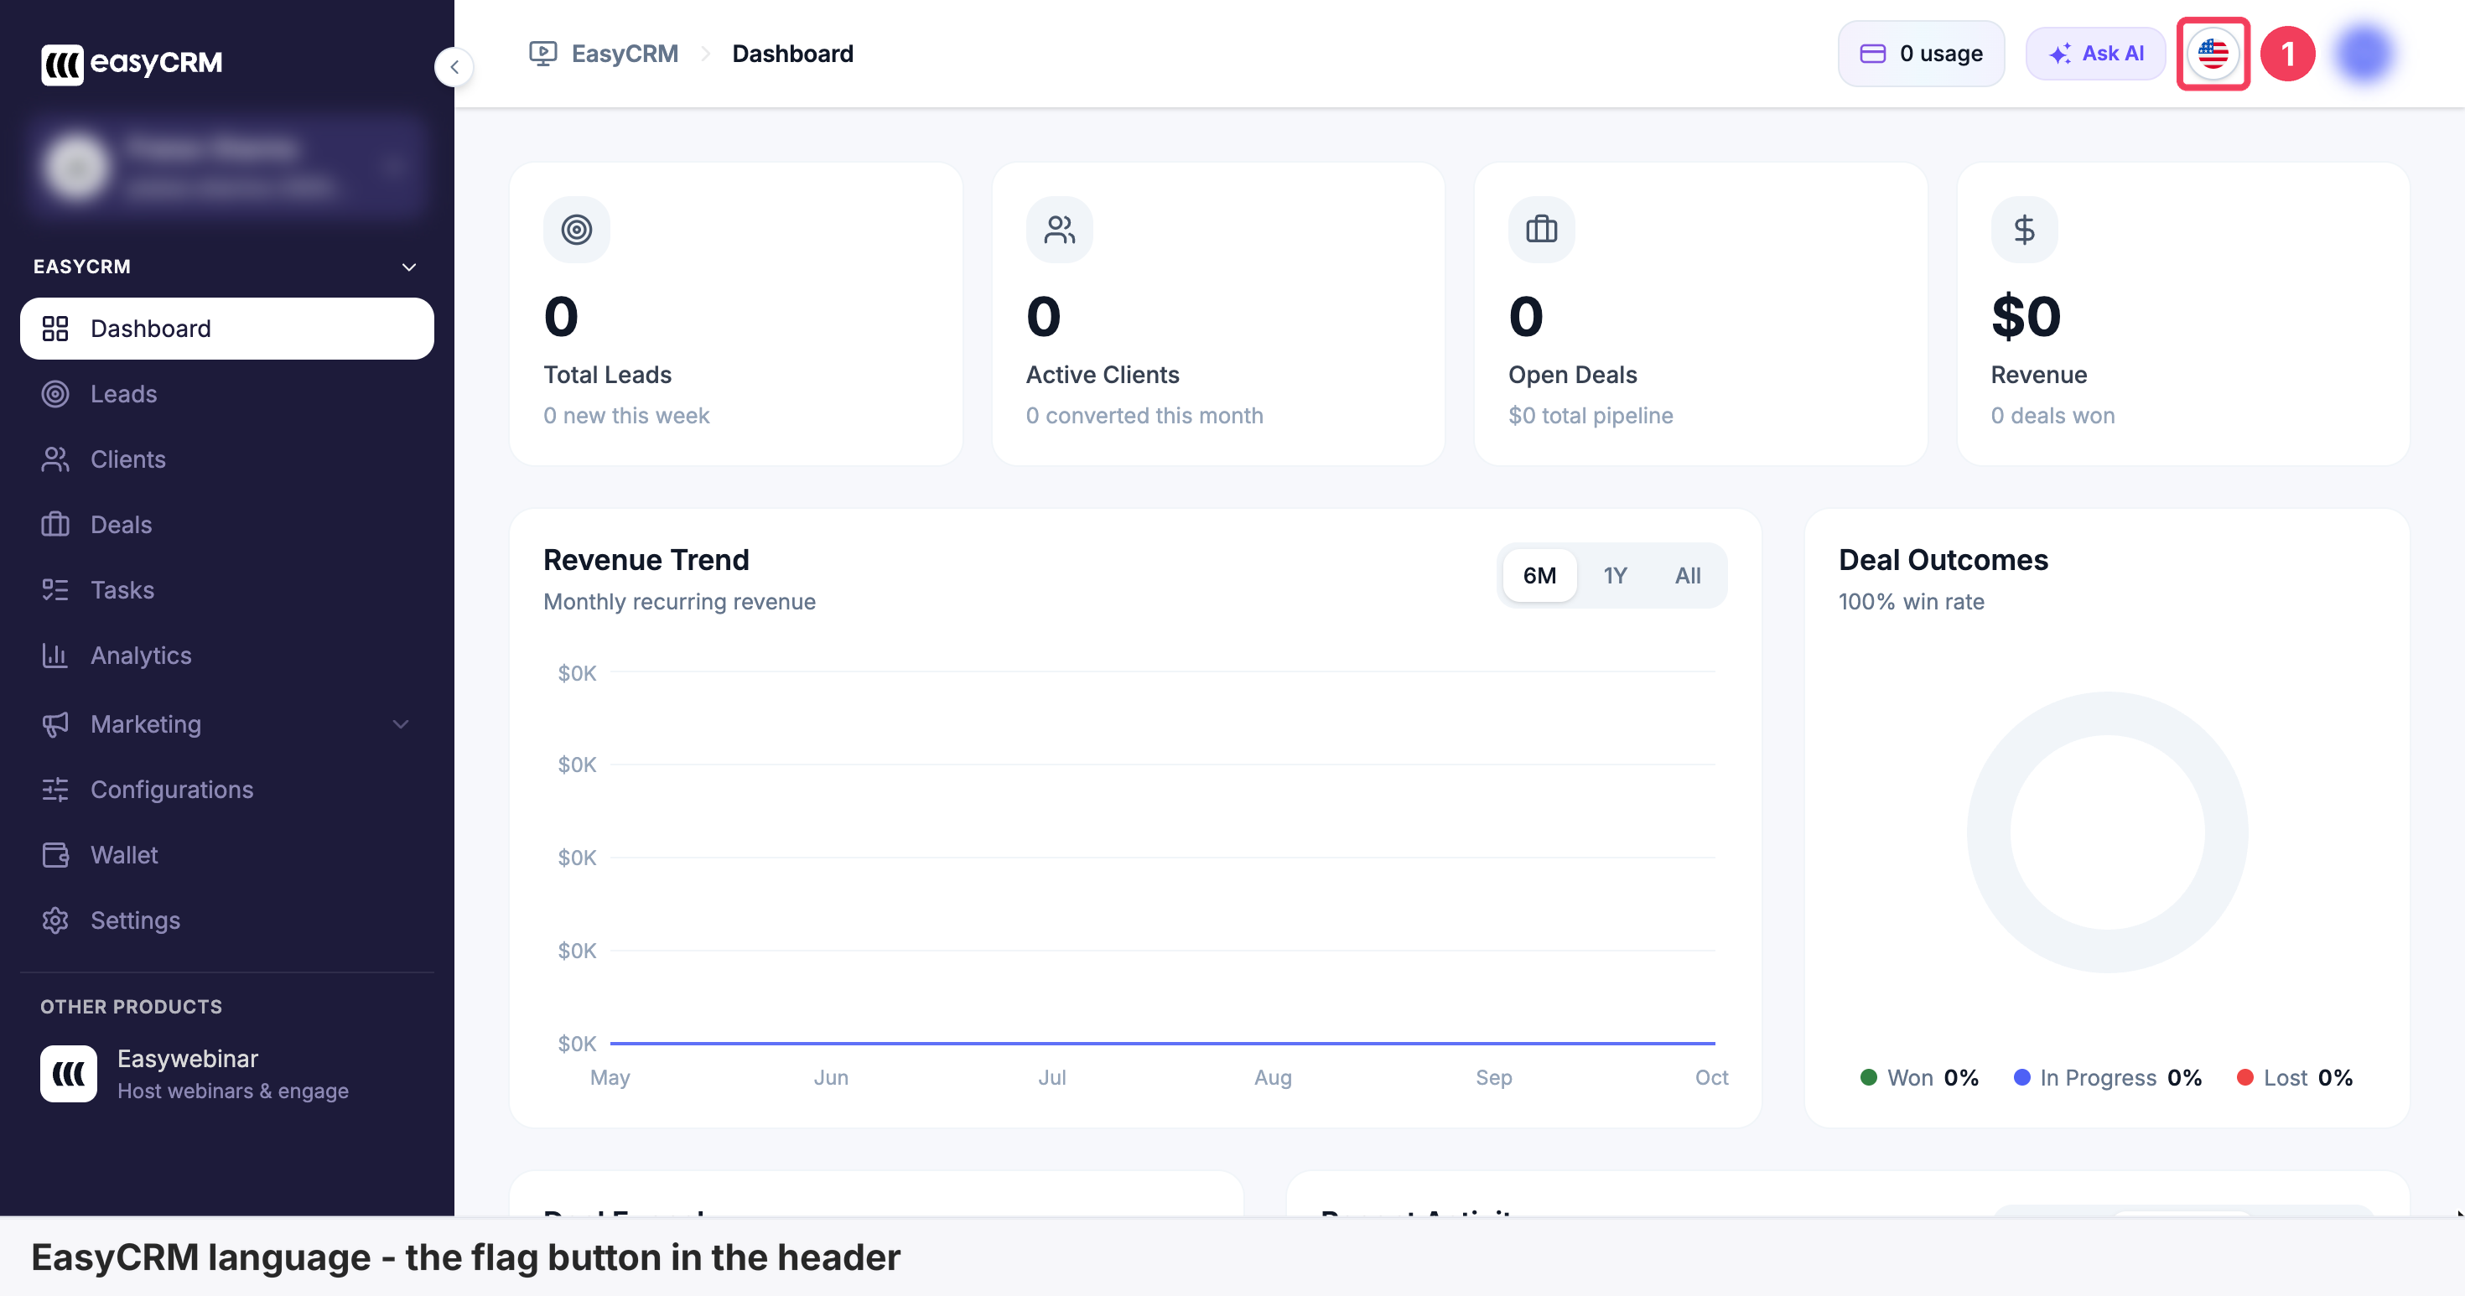The image size is (2465, 1296).
Task: Collapse the sidebar with the arrow button
Action: pyautogui.click(x=454, y=67)
